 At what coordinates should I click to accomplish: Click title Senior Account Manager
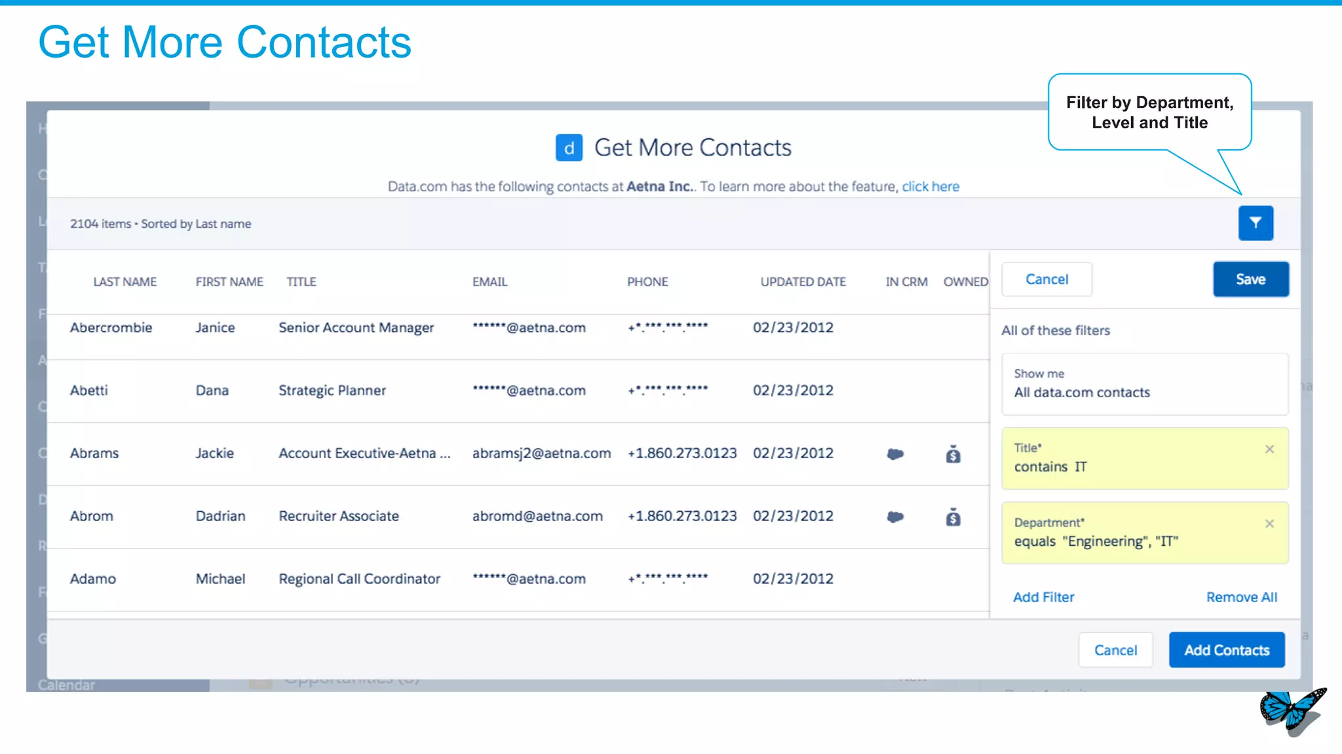click(356, 327)
